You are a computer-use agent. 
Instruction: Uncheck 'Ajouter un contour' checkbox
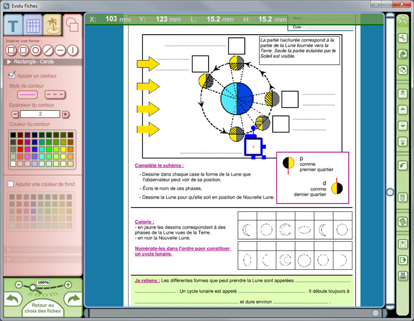coord(11,76)
